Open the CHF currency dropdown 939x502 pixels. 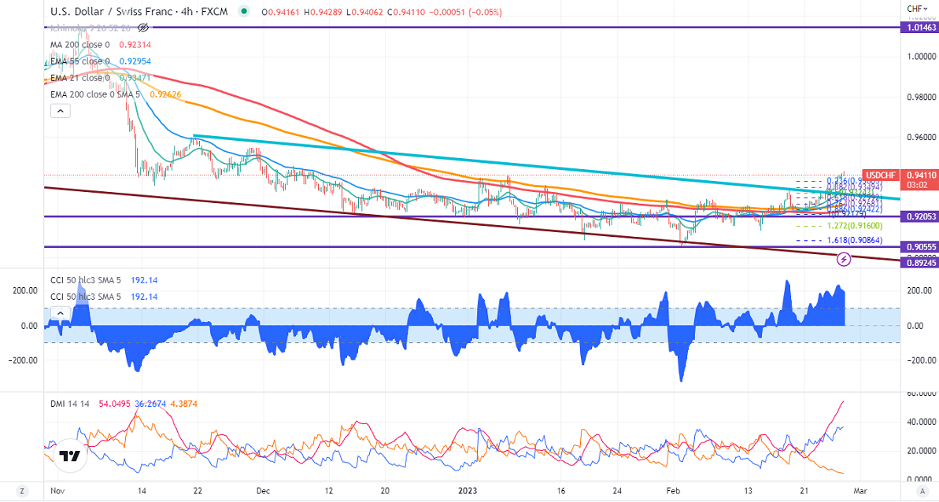tap(915, 10)
